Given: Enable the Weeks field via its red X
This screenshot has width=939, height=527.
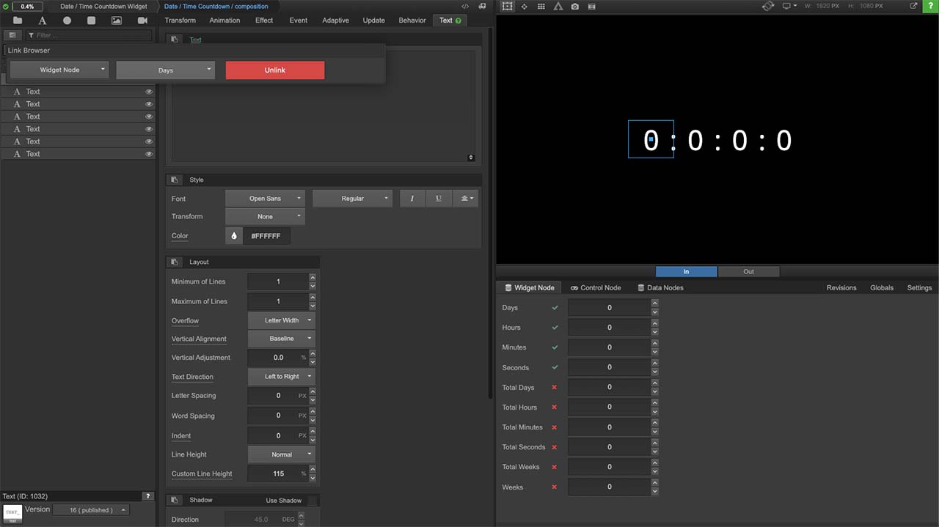Looking at the screenshot, I should [x=555, y=487].
